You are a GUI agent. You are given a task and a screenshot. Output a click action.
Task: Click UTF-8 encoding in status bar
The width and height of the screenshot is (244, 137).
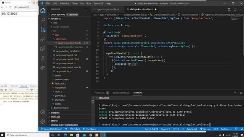[176, 129]
